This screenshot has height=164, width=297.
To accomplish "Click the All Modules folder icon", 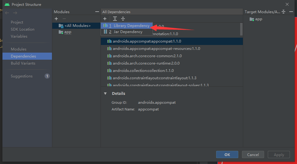I will coord(61,26).
